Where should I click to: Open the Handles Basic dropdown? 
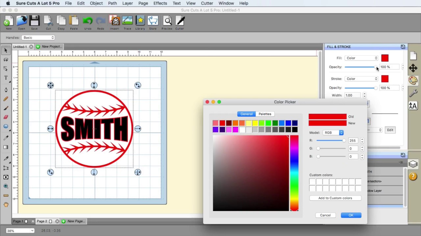[38, 38]
